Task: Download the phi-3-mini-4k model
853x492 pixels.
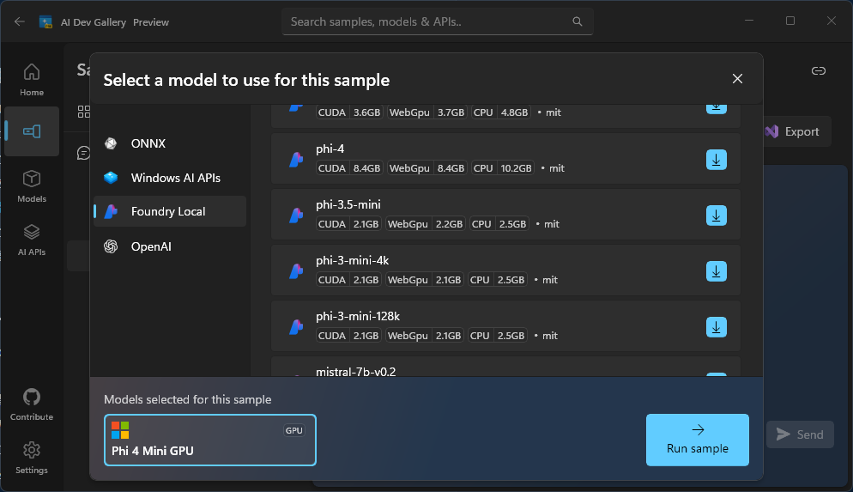Action: coord(716,271)
